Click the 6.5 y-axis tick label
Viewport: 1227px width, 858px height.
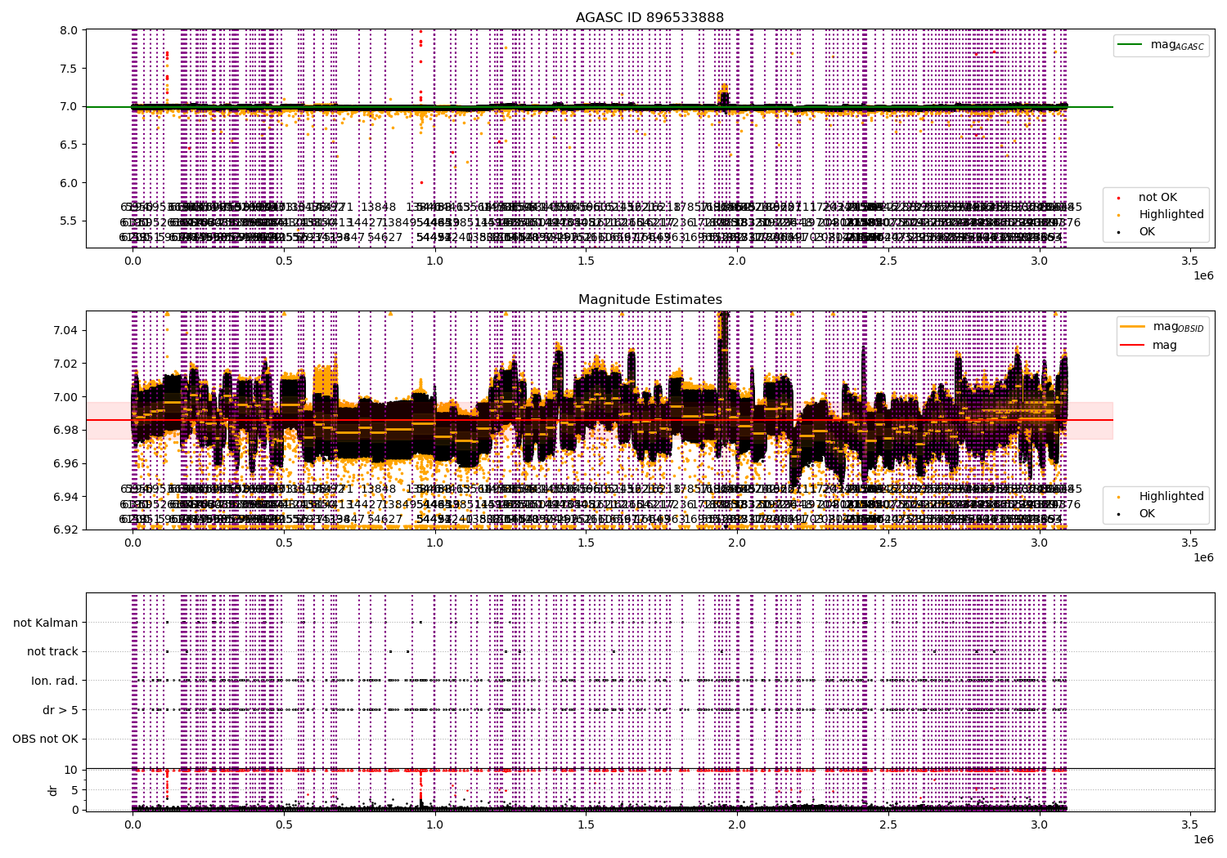click(70, 145)
